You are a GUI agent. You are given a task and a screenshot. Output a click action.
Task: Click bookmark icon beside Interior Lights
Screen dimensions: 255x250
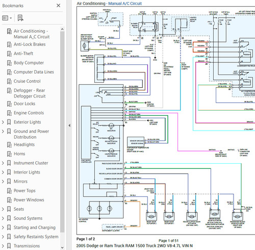click(x=9, y=172)
